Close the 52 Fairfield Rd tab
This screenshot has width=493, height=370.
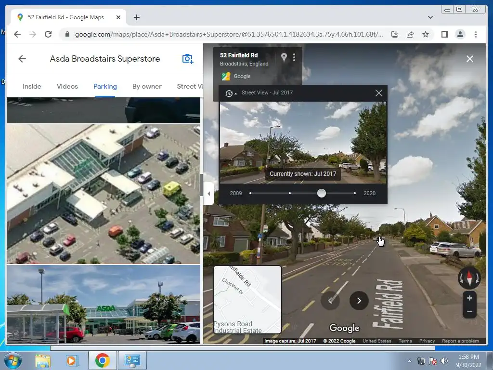pos(118,18)
